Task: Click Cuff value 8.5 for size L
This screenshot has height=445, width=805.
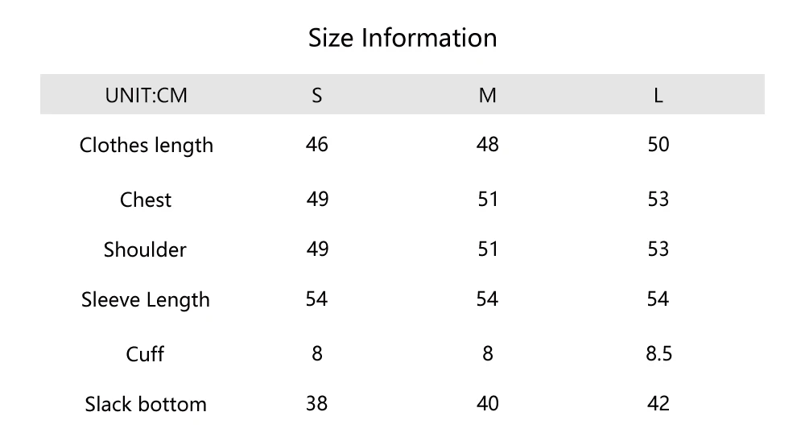Action: click(x=658, y=353)
